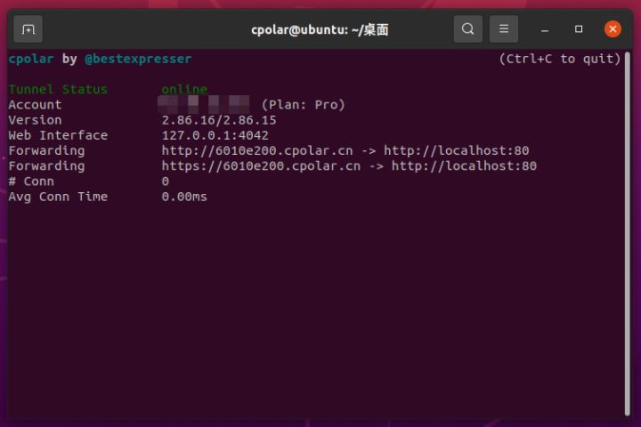Click the cpolar heading text
641x427 pixels.
pos(31,59)
